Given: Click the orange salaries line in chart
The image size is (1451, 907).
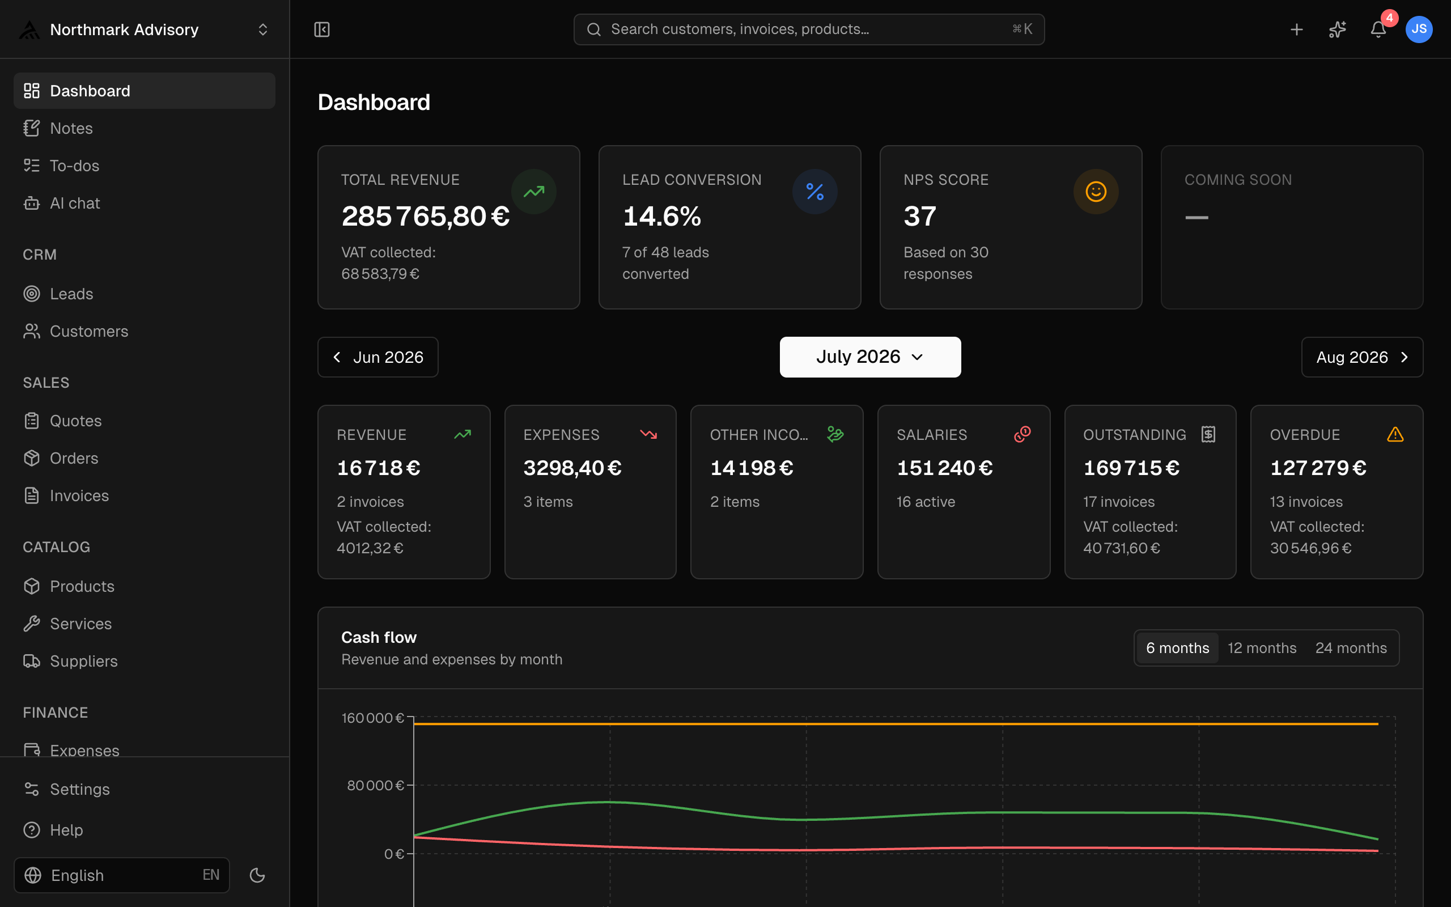Looking at the screenshot, I should (896, 724).
